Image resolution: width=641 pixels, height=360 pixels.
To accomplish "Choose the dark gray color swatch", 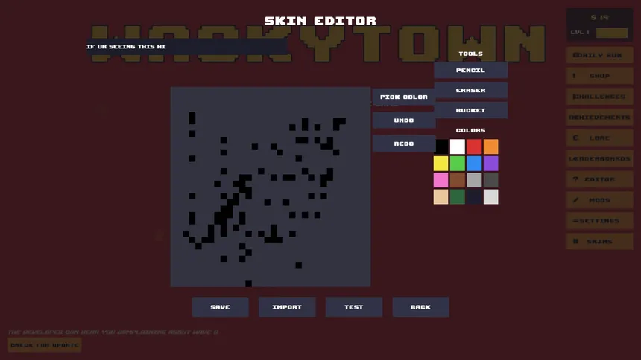I will pos(491,180).
